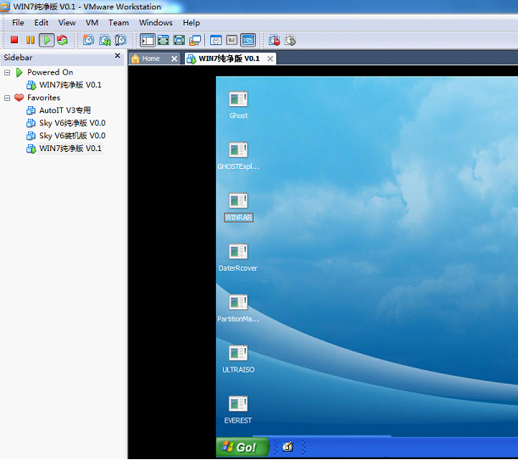Close the Home tab
This screenshot has height=460, width=518.
(174, 59)
